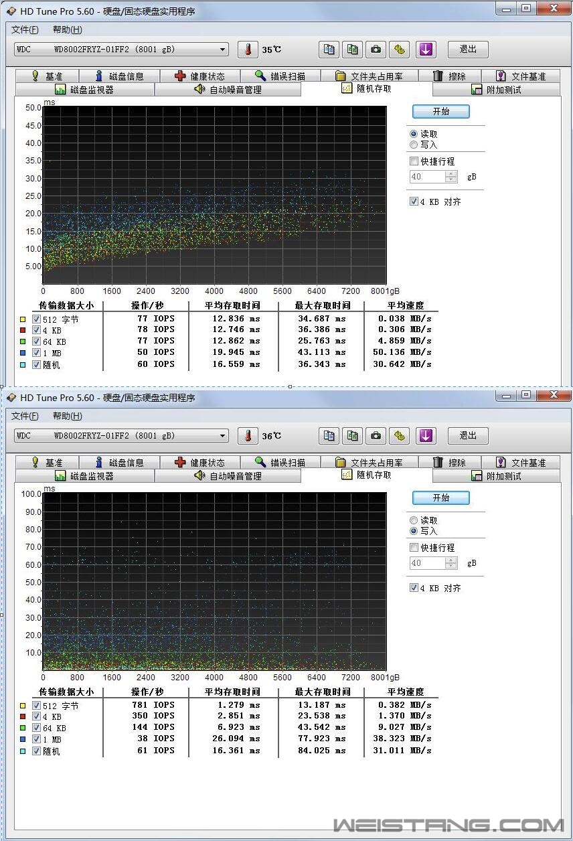573x841 pixels.
Task: Uncheck 随机 checkbox in 36°C window
Action: point(37,751)
